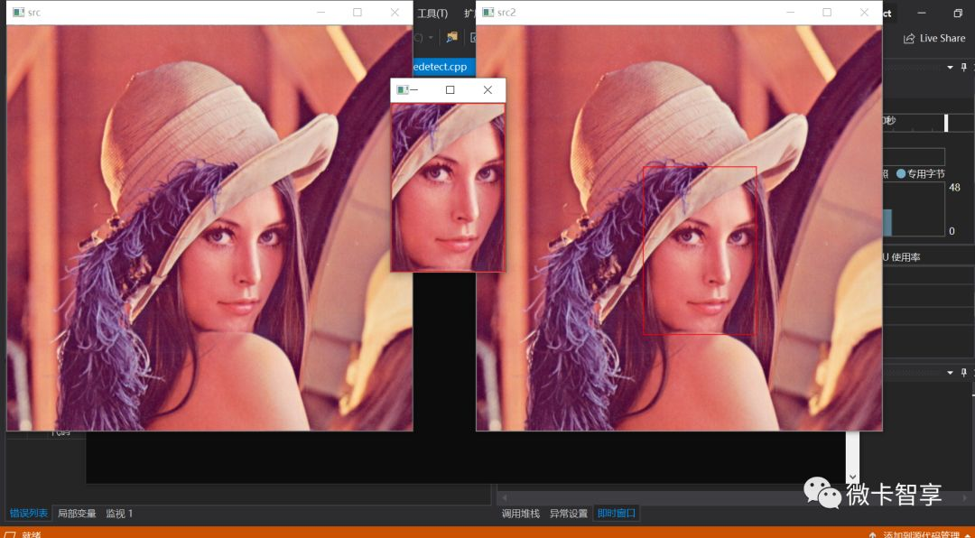Click the diagnostics timeline position marker
Image resolution: width=975 pixels, height=538 pixels.
[x=946, y=123]
